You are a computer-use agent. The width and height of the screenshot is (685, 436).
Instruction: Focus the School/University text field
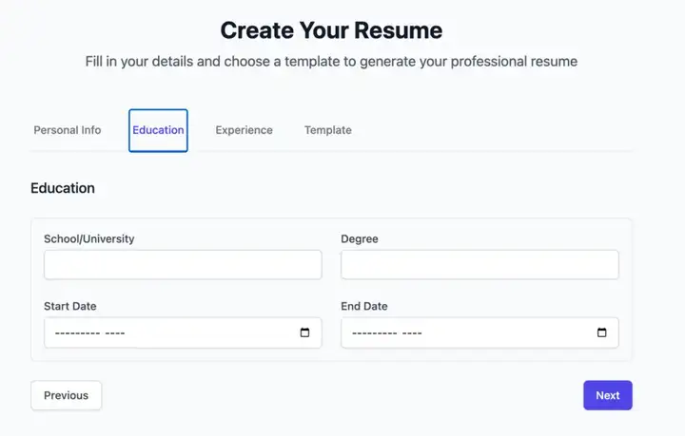[183, 265]
